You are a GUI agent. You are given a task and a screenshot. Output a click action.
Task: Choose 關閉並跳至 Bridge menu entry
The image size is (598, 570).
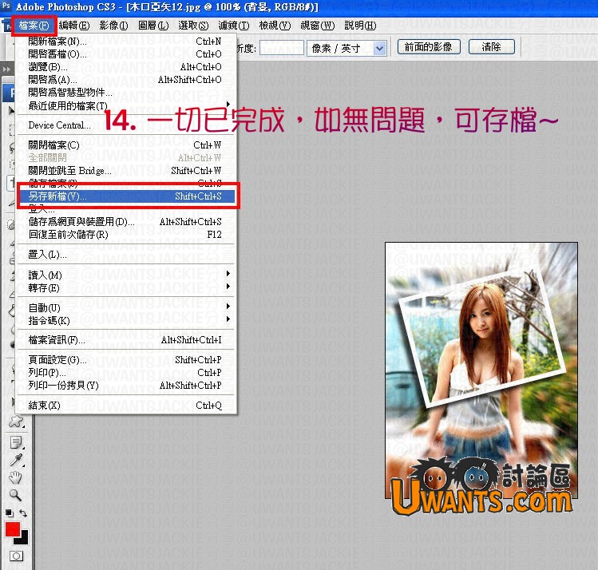pyautogui.click(x=125, y=170)
